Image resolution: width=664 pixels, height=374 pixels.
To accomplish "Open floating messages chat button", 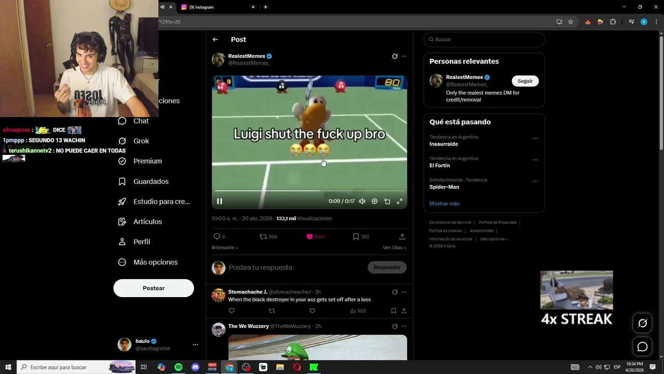I will (642, 346).
